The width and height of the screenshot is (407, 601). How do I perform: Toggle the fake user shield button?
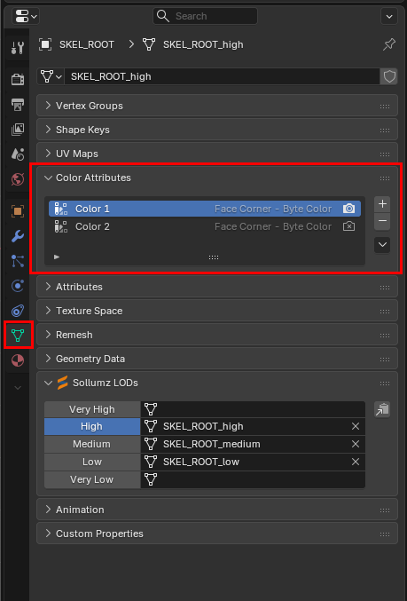point(389,76)
